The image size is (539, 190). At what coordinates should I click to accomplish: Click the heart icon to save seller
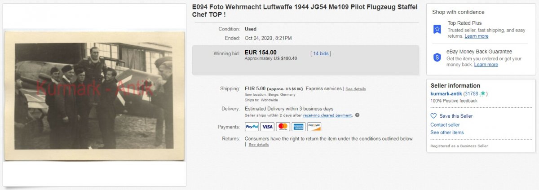click(x=433, y=116)
